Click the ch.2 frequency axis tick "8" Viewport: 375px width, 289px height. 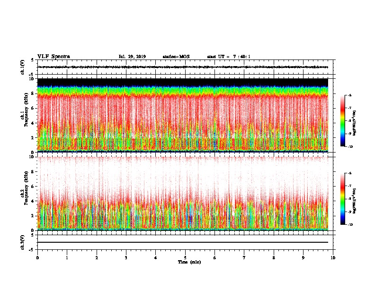click(x=33, y=172)
